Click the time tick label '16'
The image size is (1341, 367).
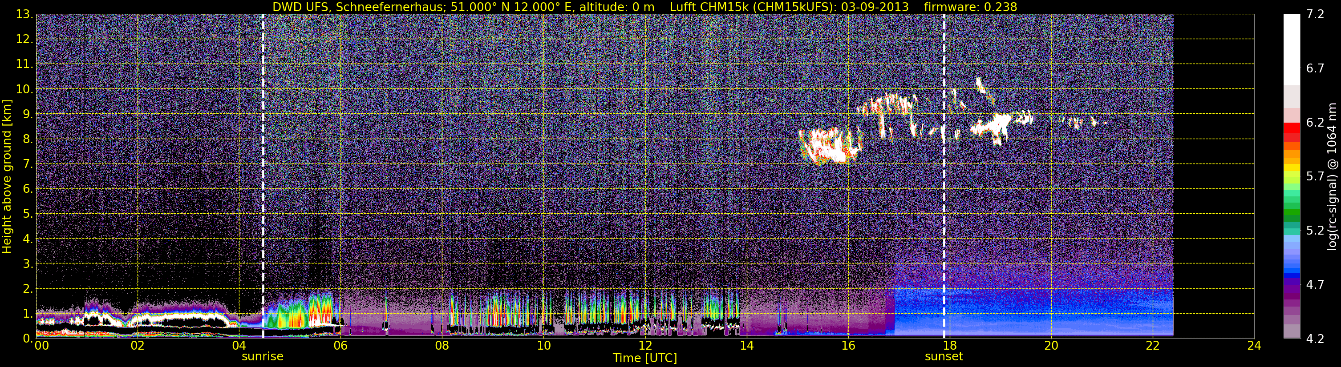848,346
